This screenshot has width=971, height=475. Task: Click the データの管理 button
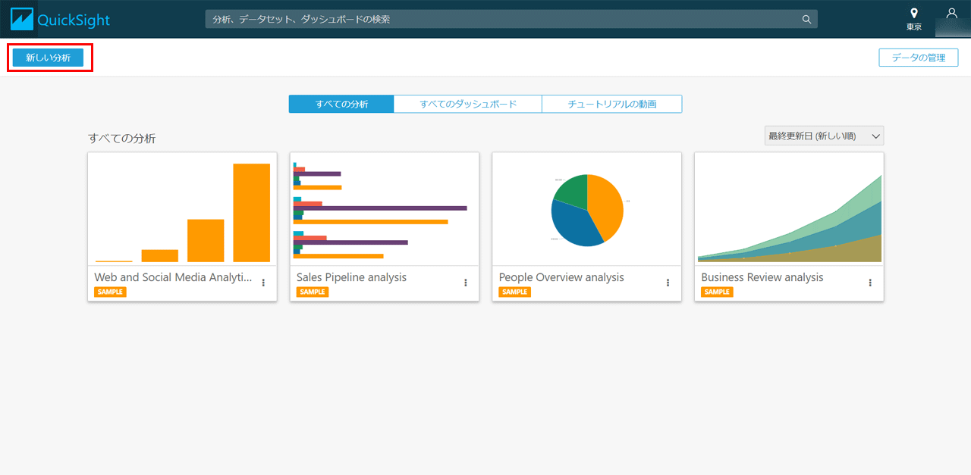coord(918,58)
